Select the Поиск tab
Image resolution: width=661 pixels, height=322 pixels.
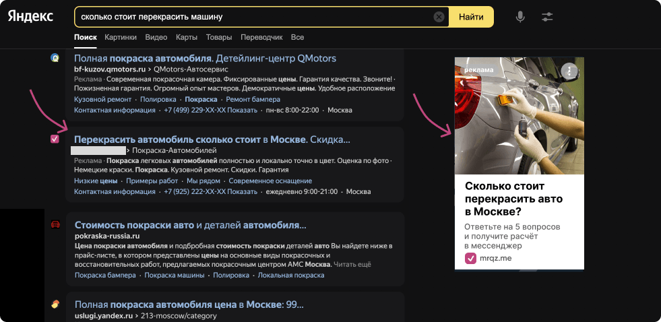(86, 37)
